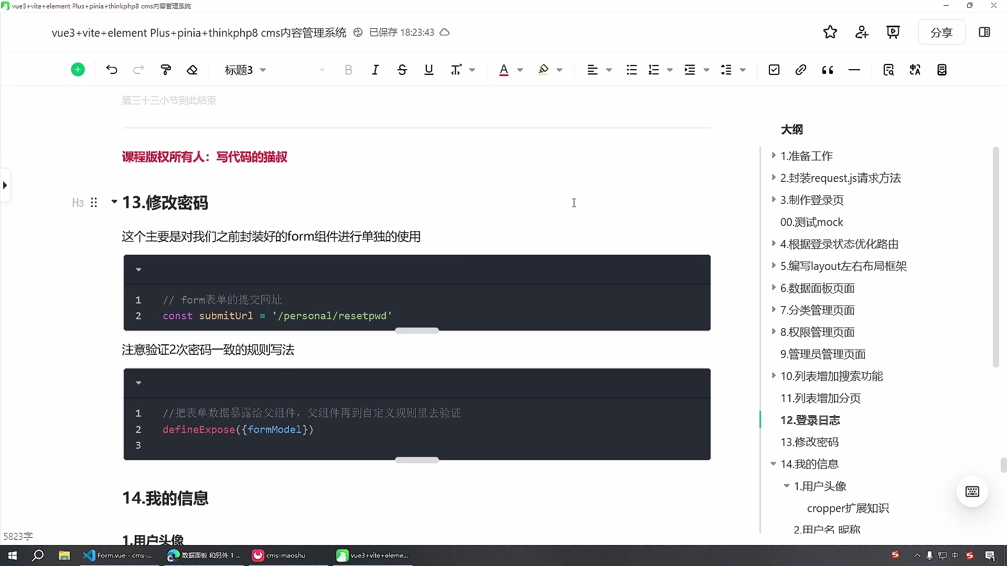Redo the last undone edit
Viewport: 1007px width, 566px height.
click(138, 70)
